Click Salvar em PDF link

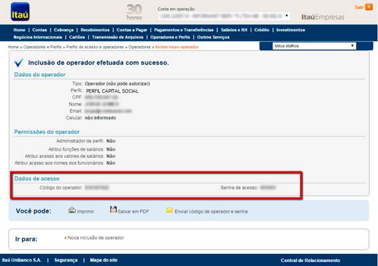click(x=133, y=211)
